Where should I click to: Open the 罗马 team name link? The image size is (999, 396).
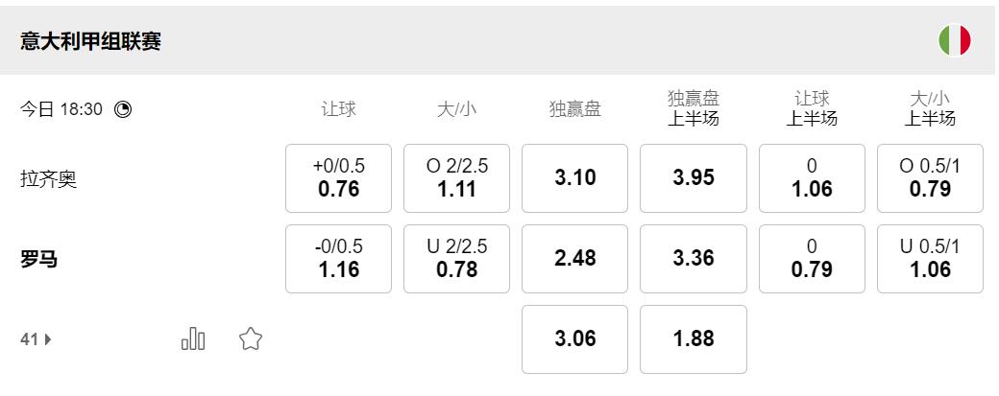(x=39, y=259)
